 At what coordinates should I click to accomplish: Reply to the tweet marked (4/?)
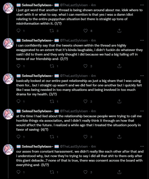(x=18, y=137)
